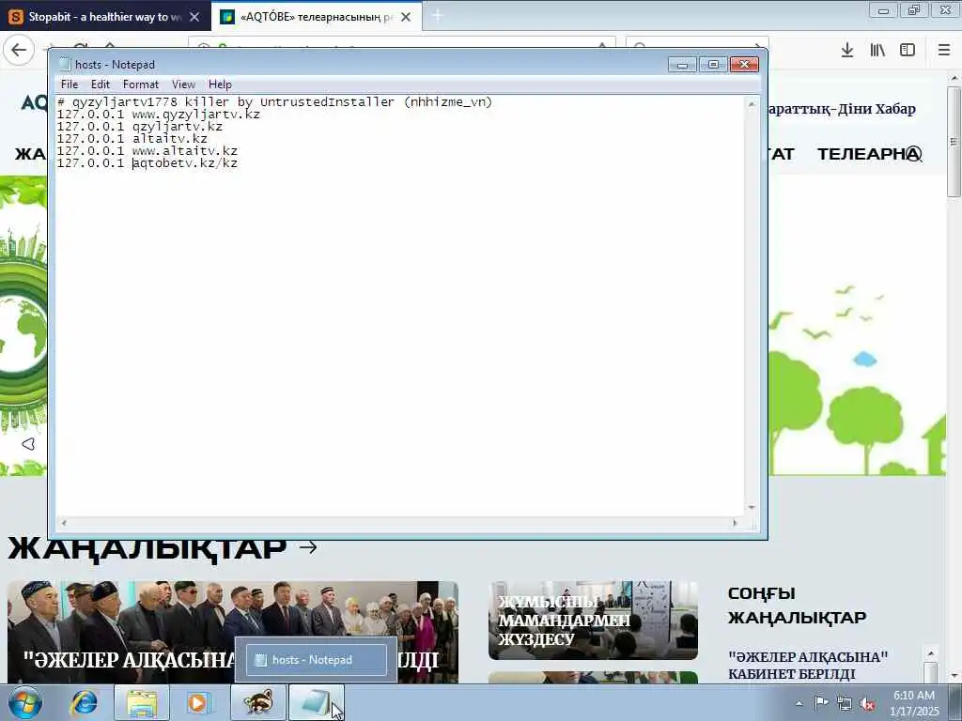The image size is (962, 721).
Task: Open the Notepad Help menu
Action: tap(220, 84)
